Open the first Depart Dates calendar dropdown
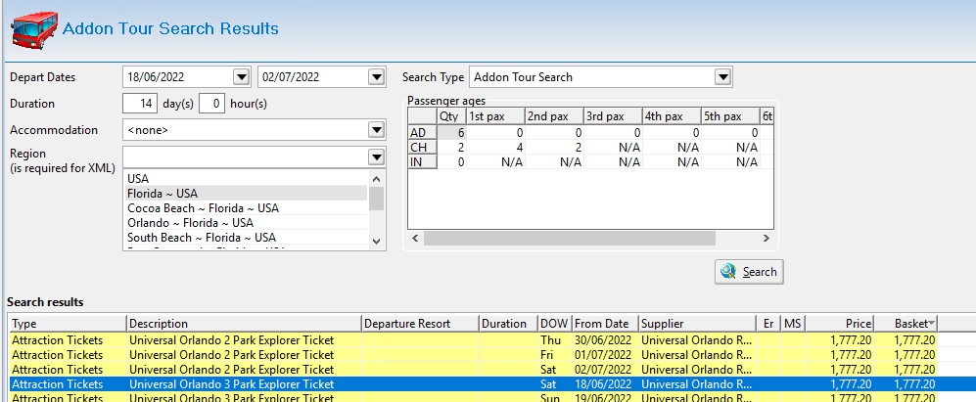Image resolution: width=976 pixels, height=402 pixels. tap(242, 77)
